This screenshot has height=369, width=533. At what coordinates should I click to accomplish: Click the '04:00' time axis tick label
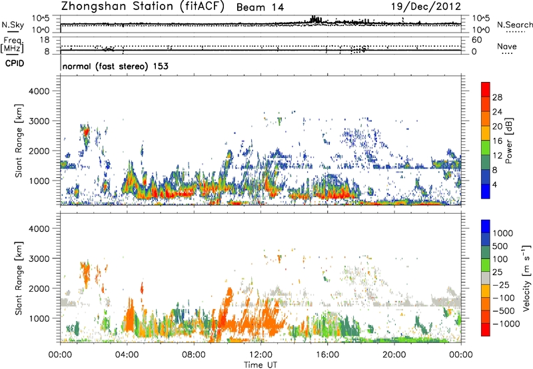pos(127,355)
